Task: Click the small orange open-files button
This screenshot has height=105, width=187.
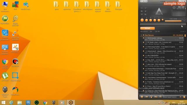Action: 162,20
